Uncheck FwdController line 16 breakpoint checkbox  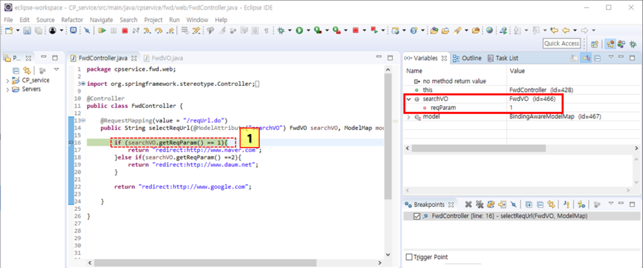click(416, 216)
